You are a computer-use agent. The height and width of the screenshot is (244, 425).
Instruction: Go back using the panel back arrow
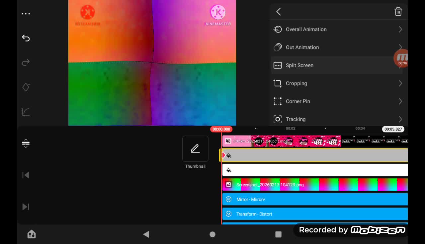[x=279, y=12]
